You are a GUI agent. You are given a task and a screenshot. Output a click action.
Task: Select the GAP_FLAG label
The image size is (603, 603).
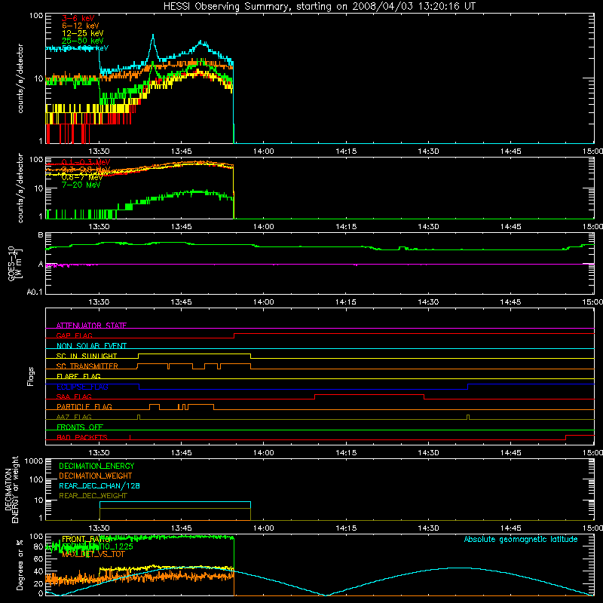(74, 335)
